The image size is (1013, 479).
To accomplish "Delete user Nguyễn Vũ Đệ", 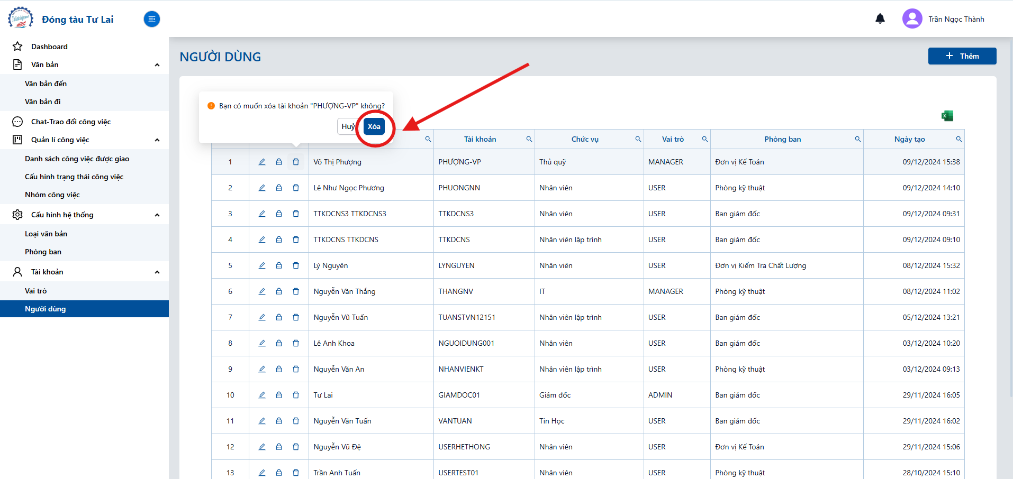I will click(x=296, y=447).
